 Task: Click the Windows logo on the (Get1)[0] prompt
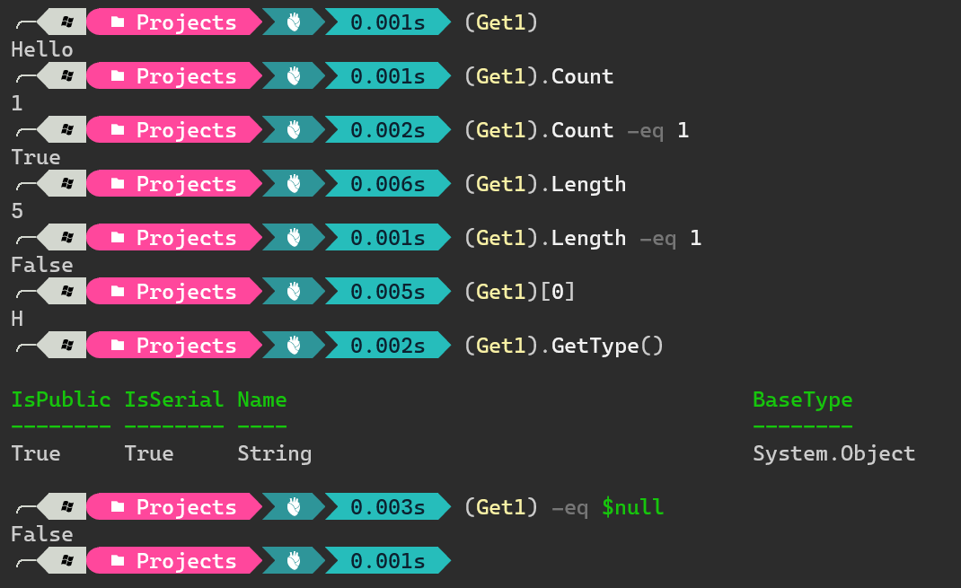tap(67, 292)
